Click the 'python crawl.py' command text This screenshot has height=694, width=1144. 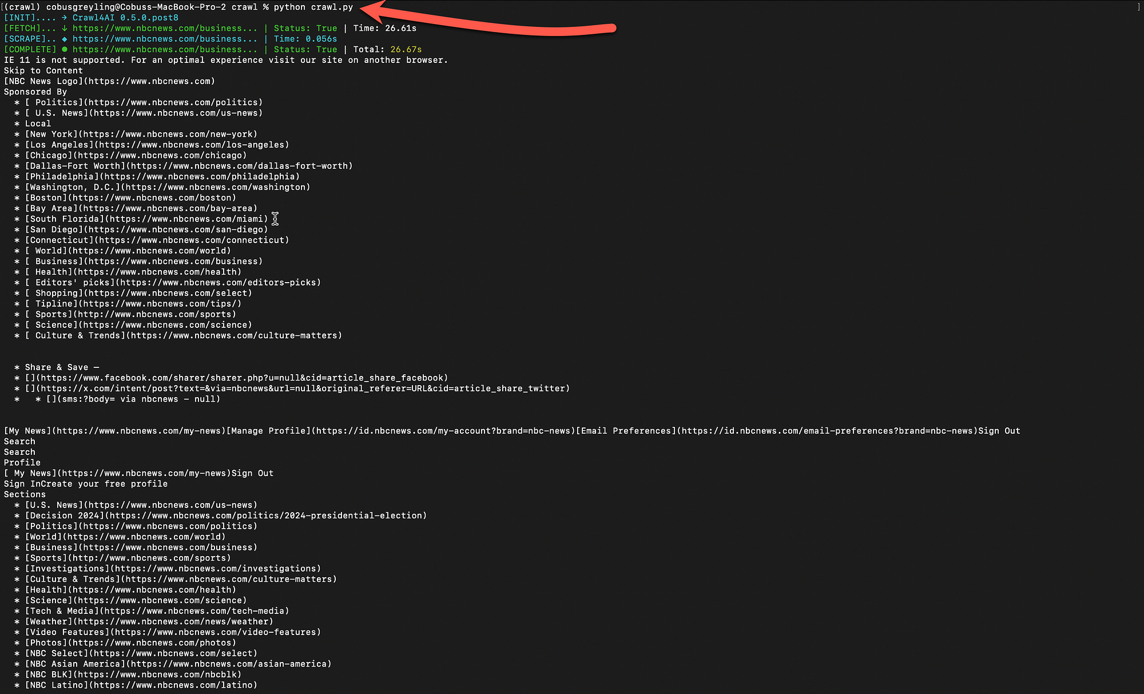(x=313, y=7)
